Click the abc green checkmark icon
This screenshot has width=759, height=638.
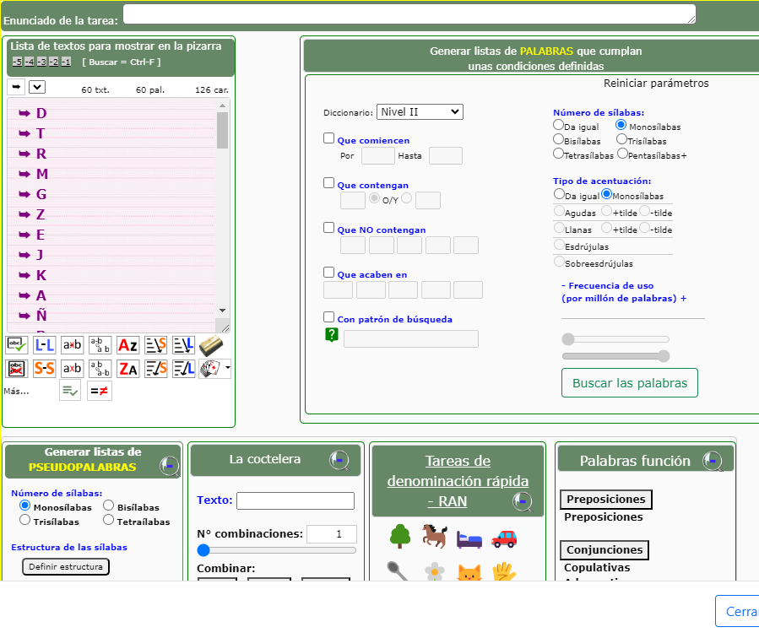pos(16,344)
